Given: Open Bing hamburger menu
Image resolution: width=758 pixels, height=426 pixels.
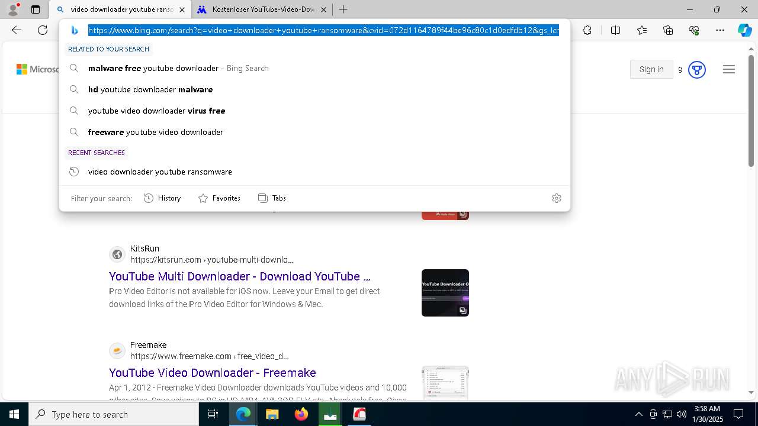Looking at the screenshot, I should (x=729, y=70).
